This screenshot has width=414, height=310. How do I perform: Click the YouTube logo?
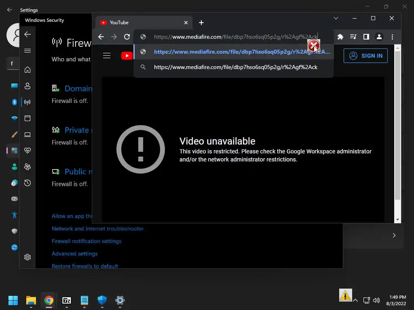pyautogui.click(x=127, y=56)
